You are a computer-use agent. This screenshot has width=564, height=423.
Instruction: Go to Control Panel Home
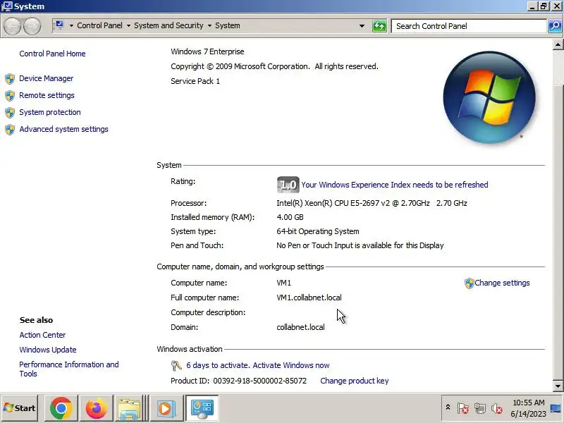click(x=52, y=54)
